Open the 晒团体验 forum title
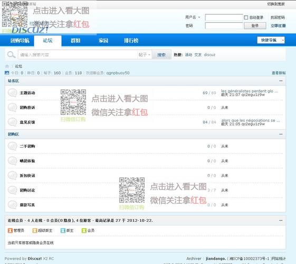 (x=27, y=161)
